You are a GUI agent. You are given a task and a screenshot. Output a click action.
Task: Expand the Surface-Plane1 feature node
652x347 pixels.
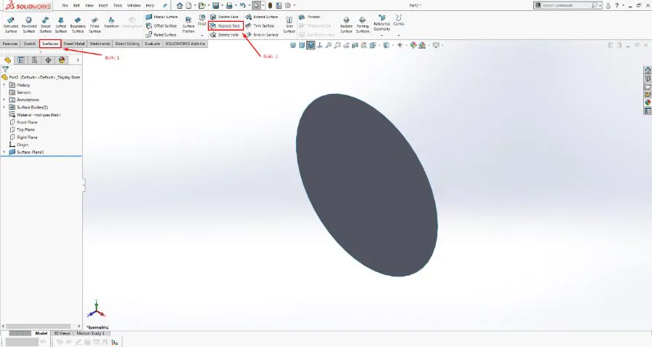(4, 152)
